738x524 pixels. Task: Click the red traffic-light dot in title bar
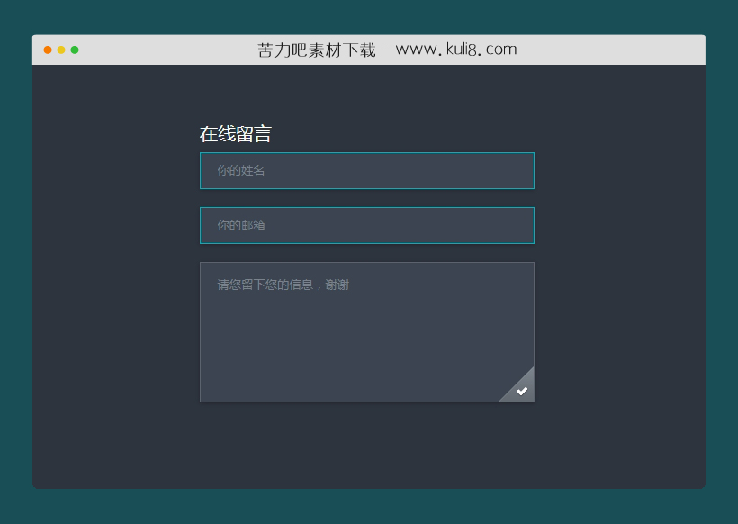pos(47,50)
